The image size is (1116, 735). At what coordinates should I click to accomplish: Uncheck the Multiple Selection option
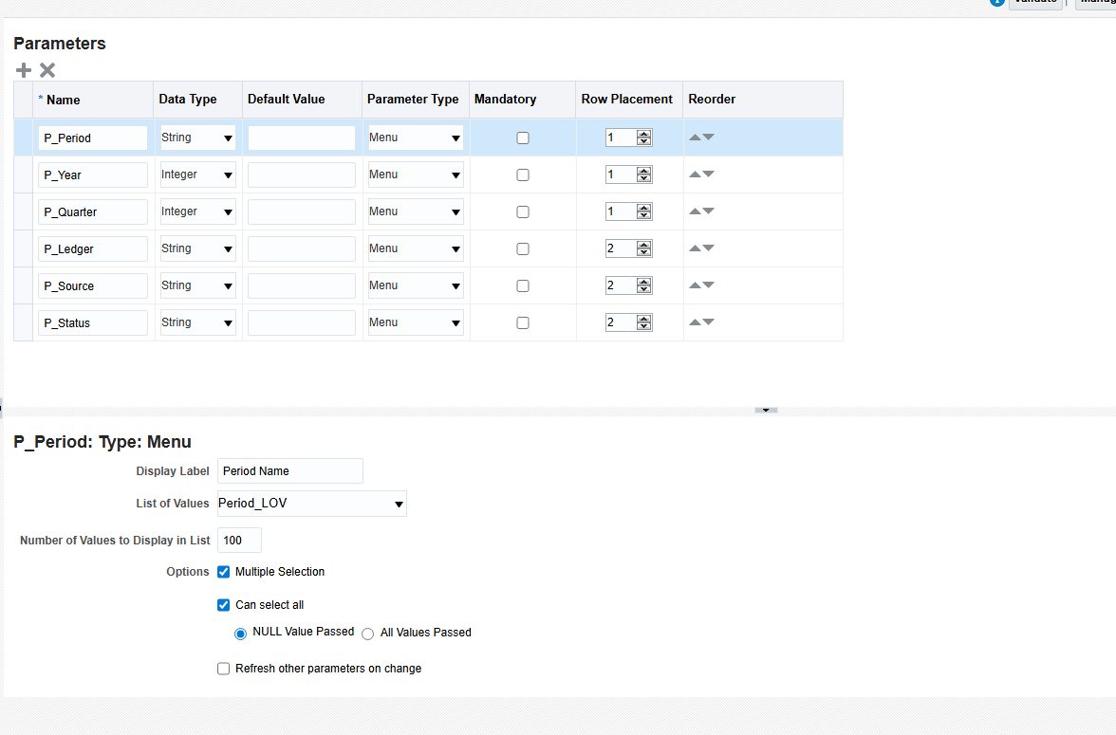tap(224, 572)
